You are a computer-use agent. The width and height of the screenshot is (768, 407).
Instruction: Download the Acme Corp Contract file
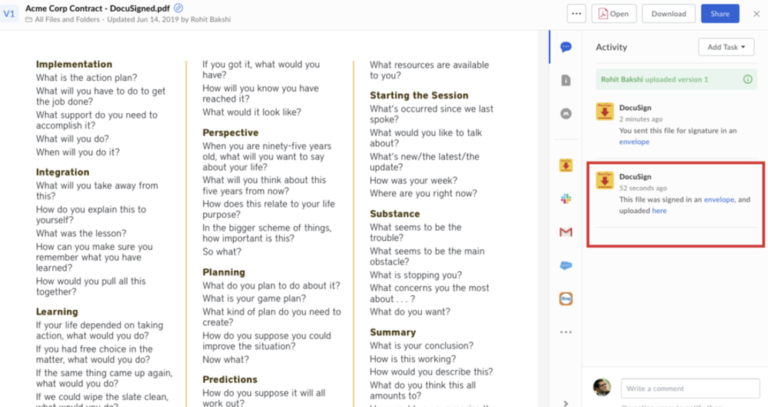click(668, 14)
